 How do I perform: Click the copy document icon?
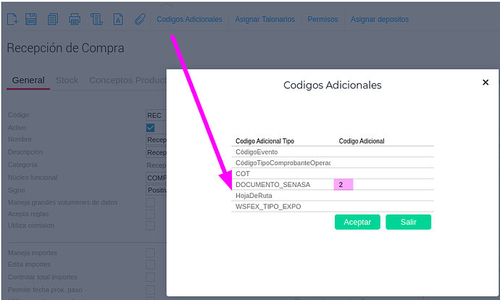[52, 19]
